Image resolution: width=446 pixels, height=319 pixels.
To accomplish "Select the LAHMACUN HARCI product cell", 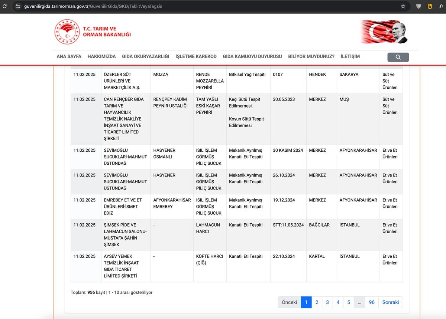I will [210, 235].
